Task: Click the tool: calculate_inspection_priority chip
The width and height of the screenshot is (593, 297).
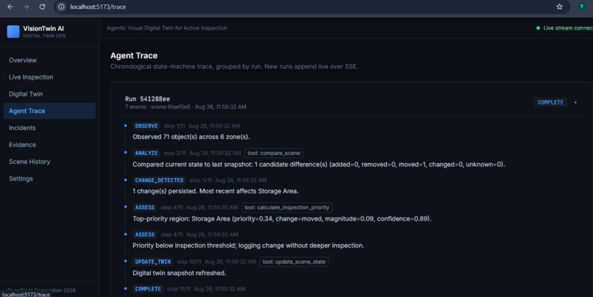Action: pyautogui.click(x=287, y=207)
